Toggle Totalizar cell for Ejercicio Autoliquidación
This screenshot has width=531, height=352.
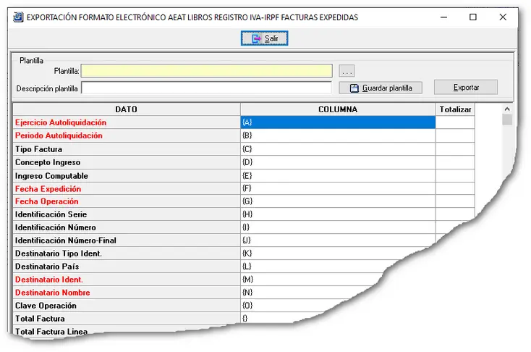pyautogui.click(x=455, y=122)
